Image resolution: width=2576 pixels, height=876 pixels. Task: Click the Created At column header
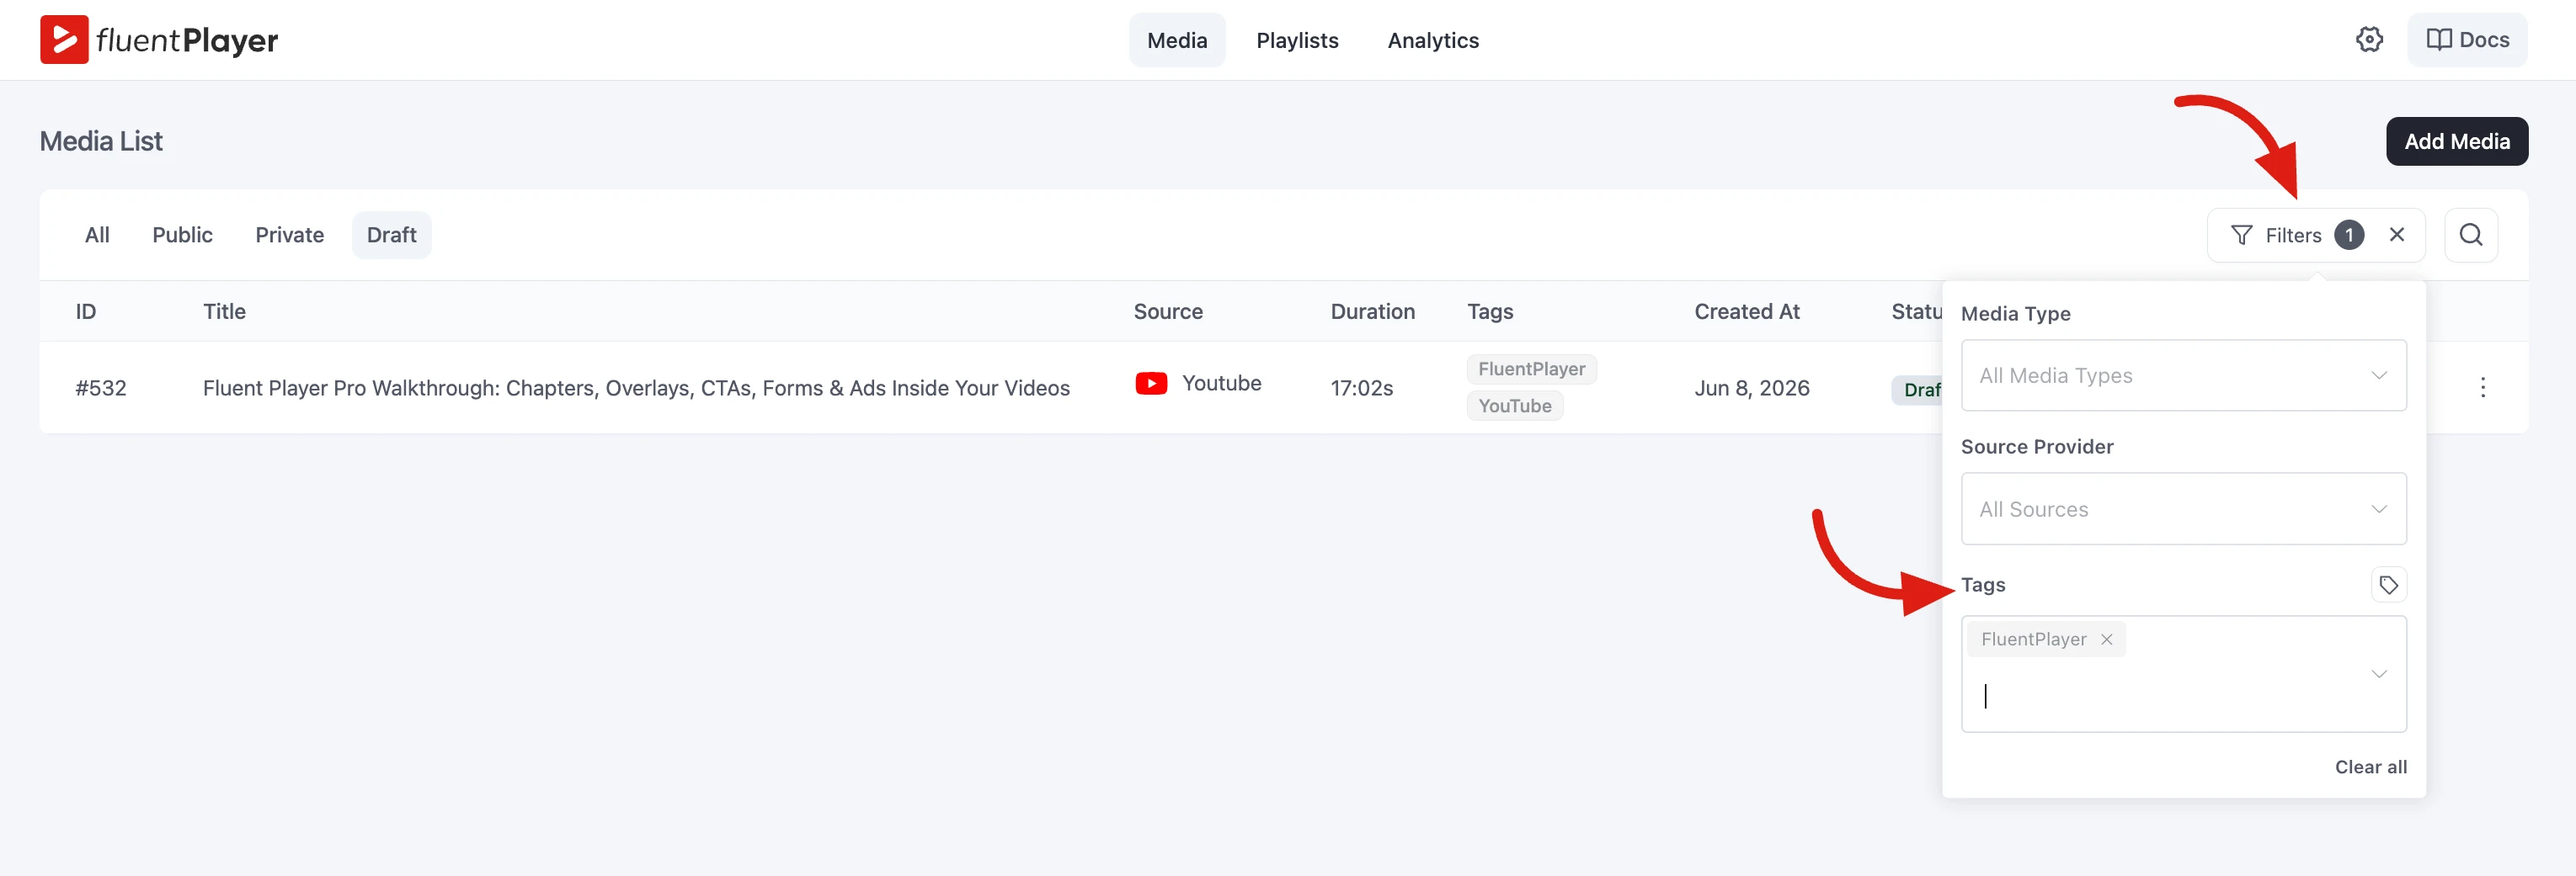point(1746,311)
